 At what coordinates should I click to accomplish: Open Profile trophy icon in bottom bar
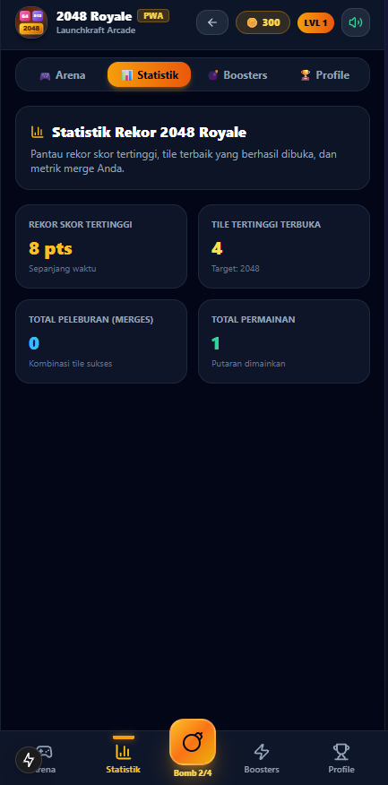point(341,757)
